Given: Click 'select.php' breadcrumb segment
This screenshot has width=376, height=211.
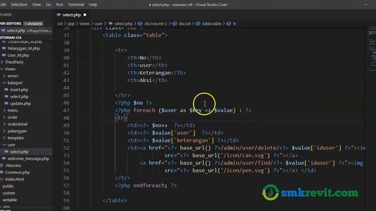Looking at the screenshot, I should coord(123,23).
